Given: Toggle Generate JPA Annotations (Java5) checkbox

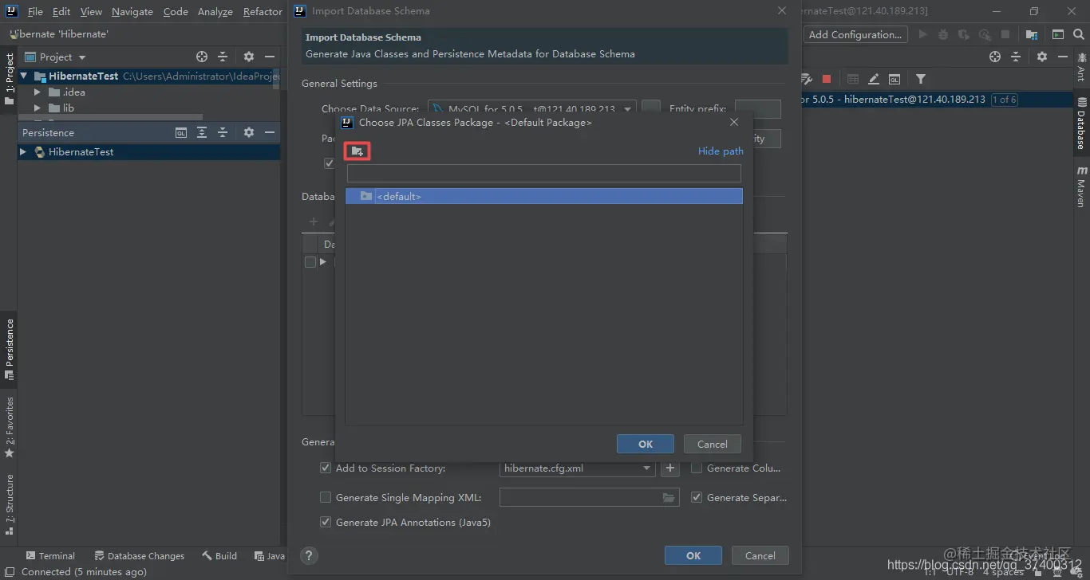Looking at the screenshot, I should 326,523.
